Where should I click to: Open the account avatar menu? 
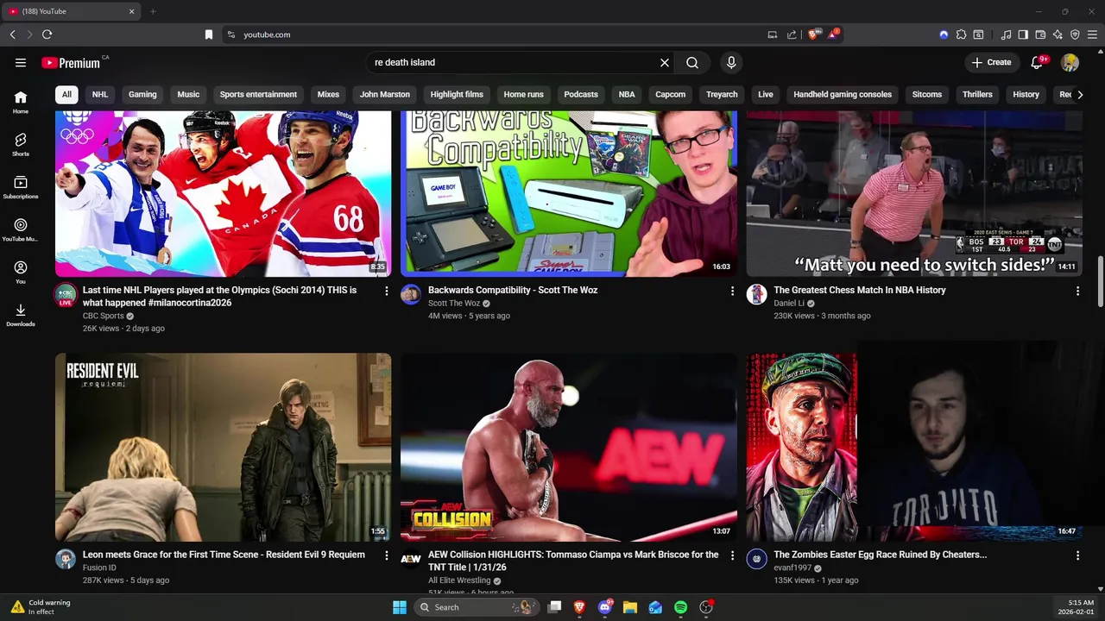pos(1070,62)
